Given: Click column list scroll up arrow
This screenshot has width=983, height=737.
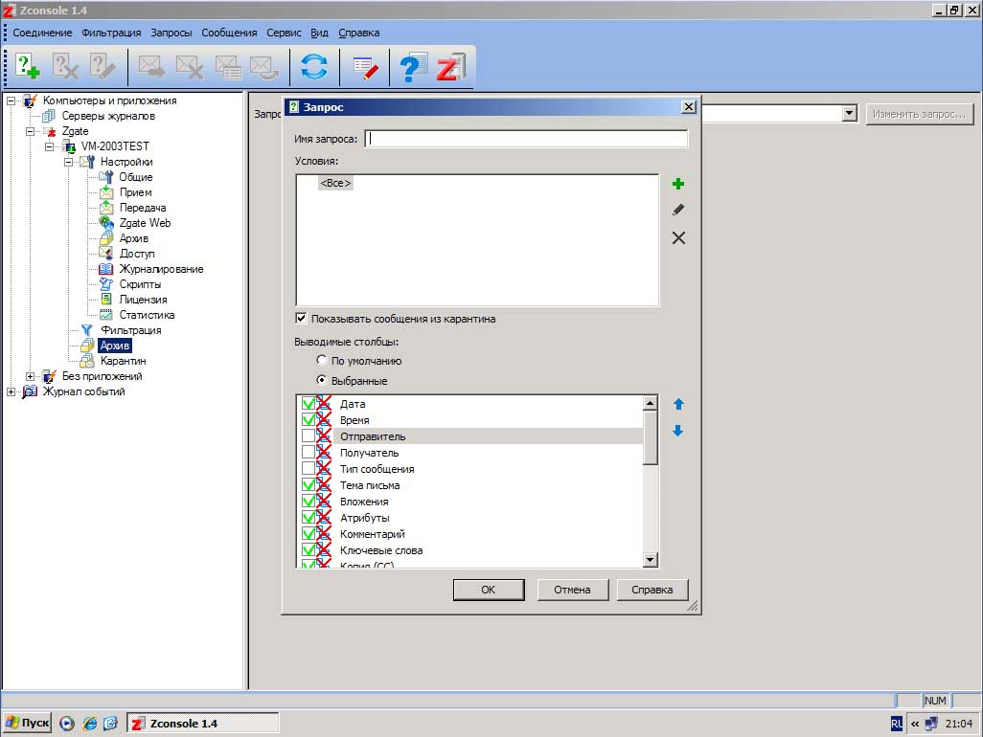Looking at the screenshot, I should coord(651,403).
